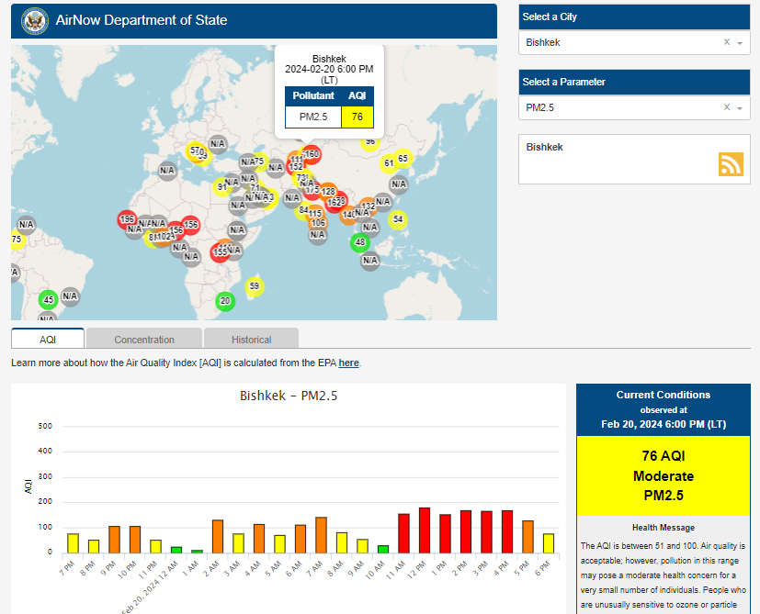This screenshot has height=614, width=760.
Task: Click the yellow 6 PM chart bar
Action: pyautogui.click(x=549, y=543)
